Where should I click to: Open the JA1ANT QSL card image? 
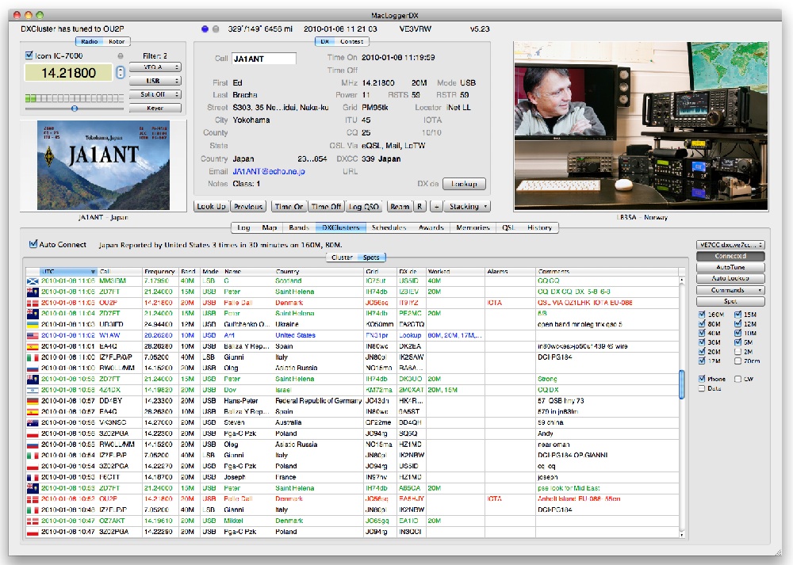[103, 166]
